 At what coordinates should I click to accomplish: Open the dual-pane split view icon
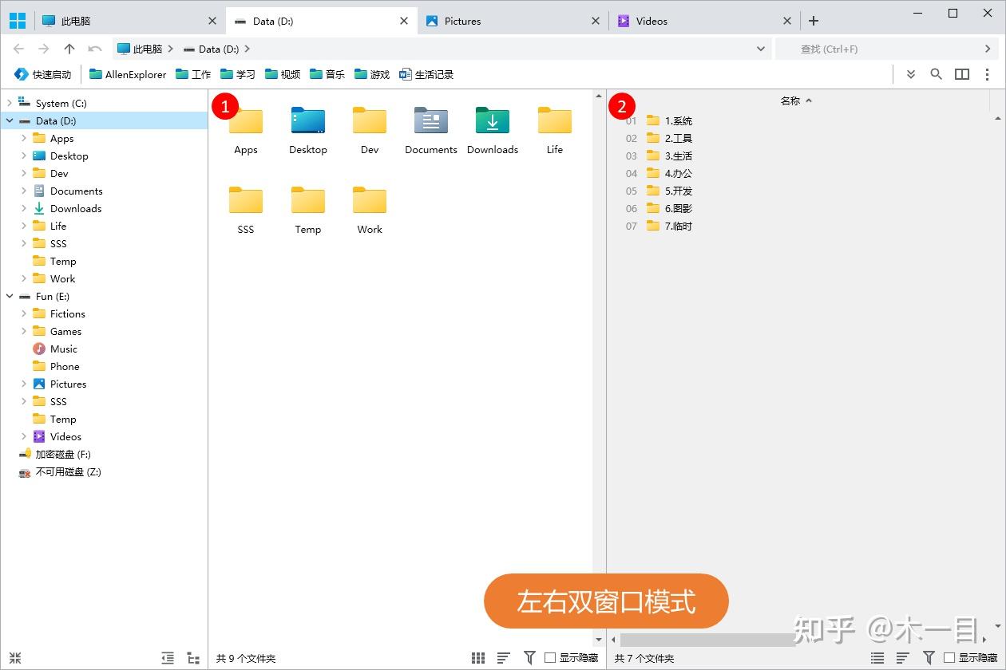tap(961, 73)
